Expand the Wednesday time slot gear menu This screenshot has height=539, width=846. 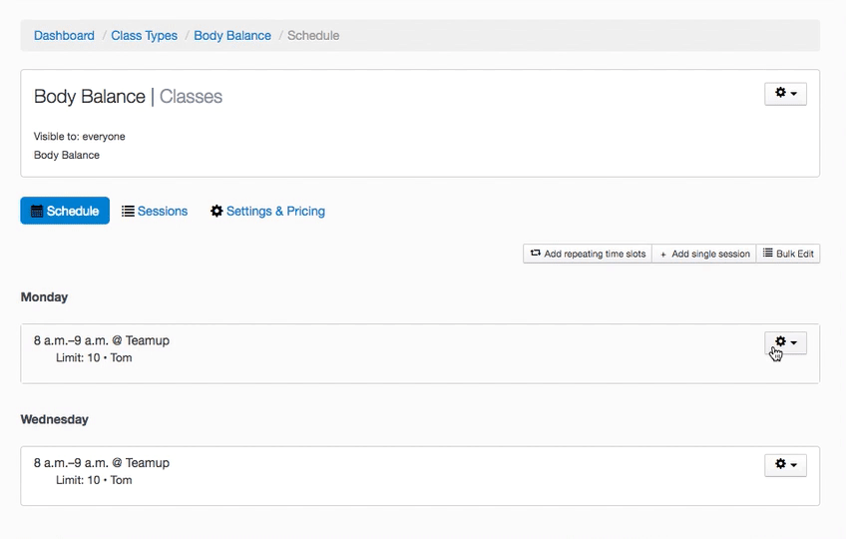click(785, 464)
